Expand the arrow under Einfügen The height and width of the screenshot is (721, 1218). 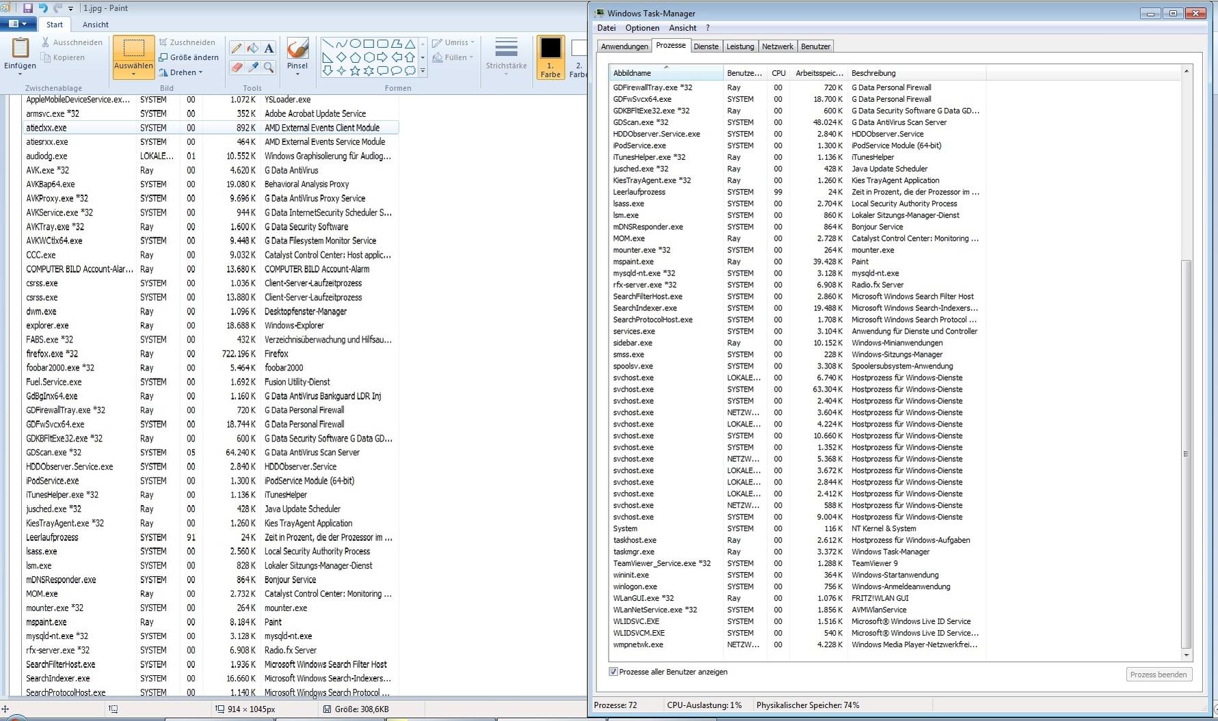pos(20,74)
